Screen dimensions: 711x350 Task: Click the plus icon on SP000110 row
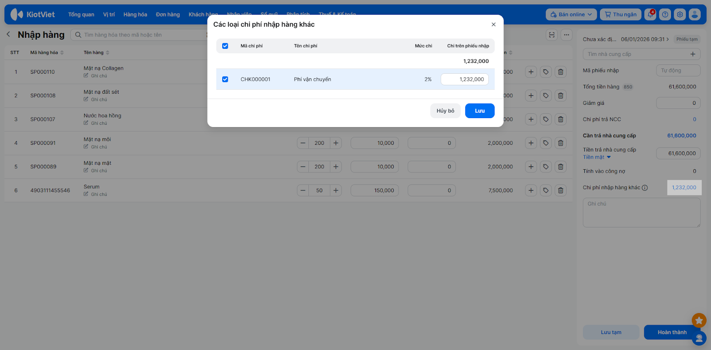click(531, 72)
